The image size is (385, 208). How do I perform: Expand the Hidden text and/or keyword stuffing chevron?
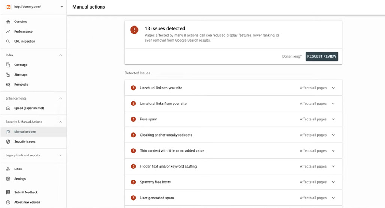(333, 166)
